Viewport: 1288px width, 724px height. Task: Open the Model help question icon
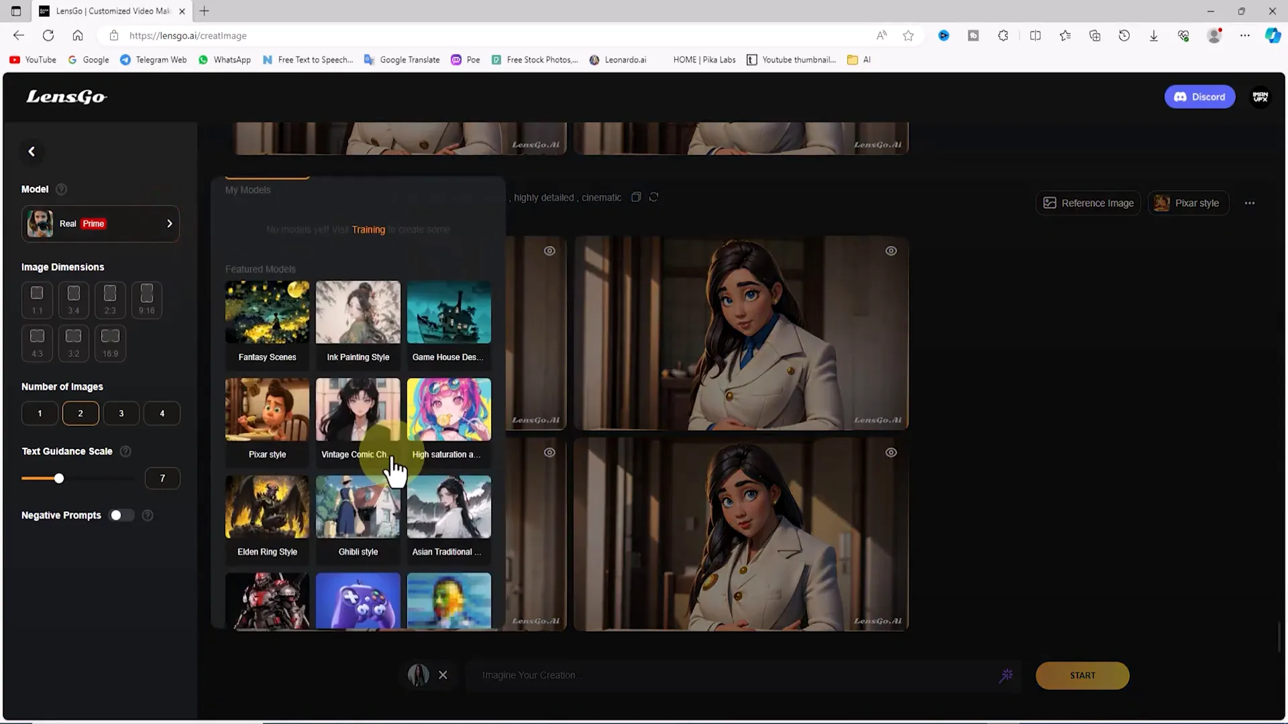point(62,189)
